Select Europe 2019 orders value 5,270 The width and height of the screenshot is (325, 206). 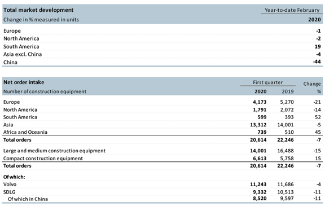(x=287, y=102)
